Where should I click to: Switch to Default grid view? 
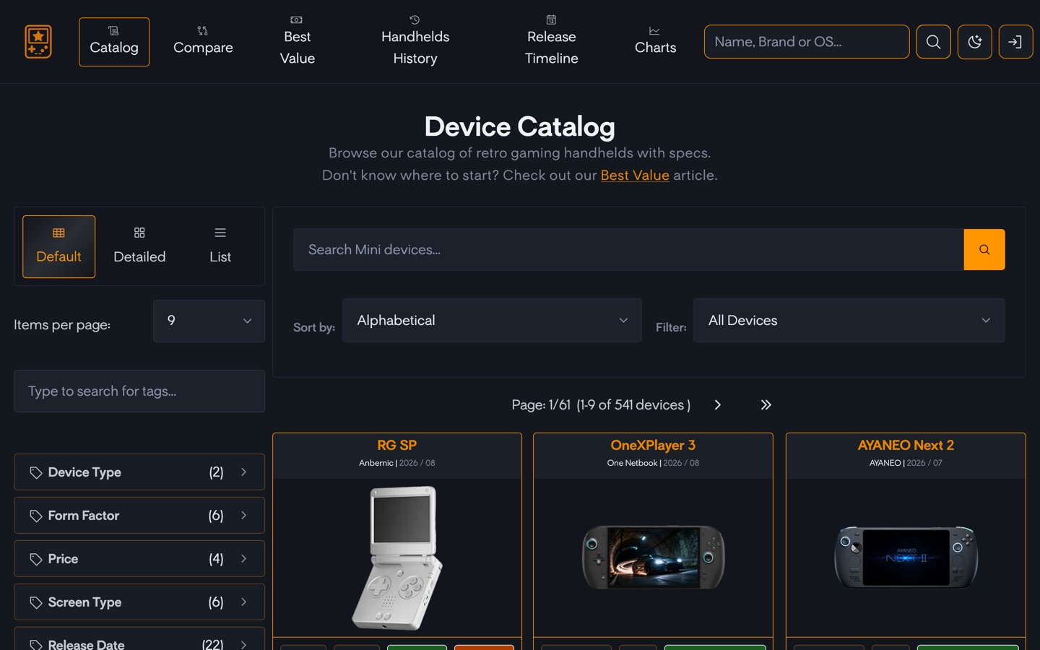click(x=58, y=246)
